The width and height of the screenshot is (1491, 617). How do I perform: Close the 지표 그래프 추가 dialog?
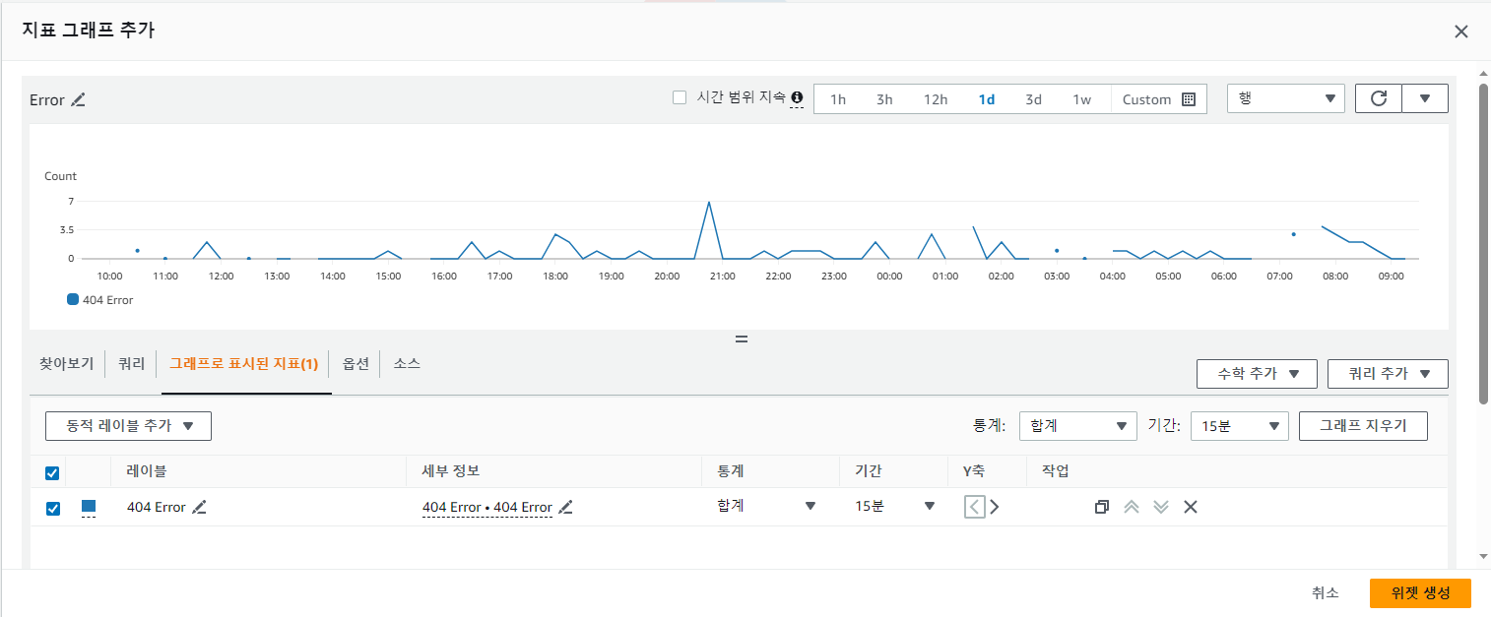tap(1461, 31)
